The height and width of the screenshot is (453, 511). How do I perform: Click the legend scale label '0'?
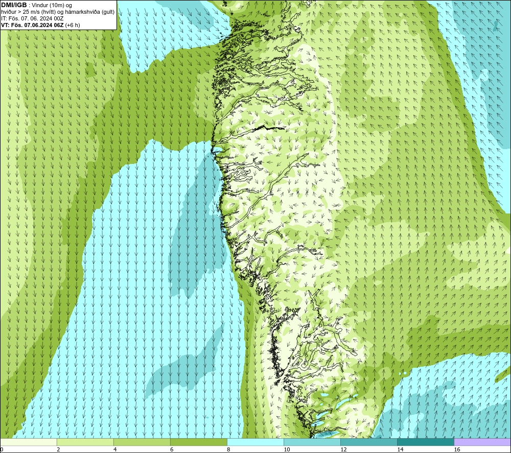(2, 450)
